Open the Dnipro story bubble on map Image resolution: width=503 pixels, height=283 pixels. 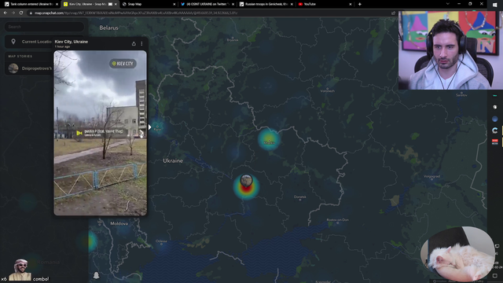tap(246, 180)
